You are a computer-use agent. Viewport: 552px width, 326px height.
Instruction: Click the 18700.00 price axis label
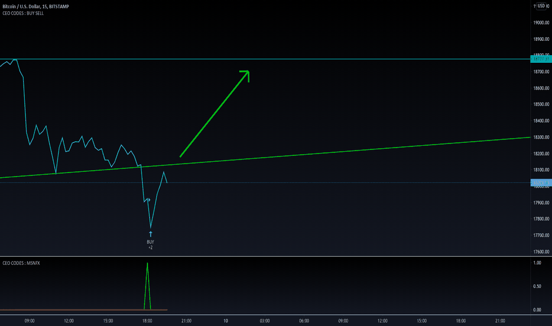point(541,72)
